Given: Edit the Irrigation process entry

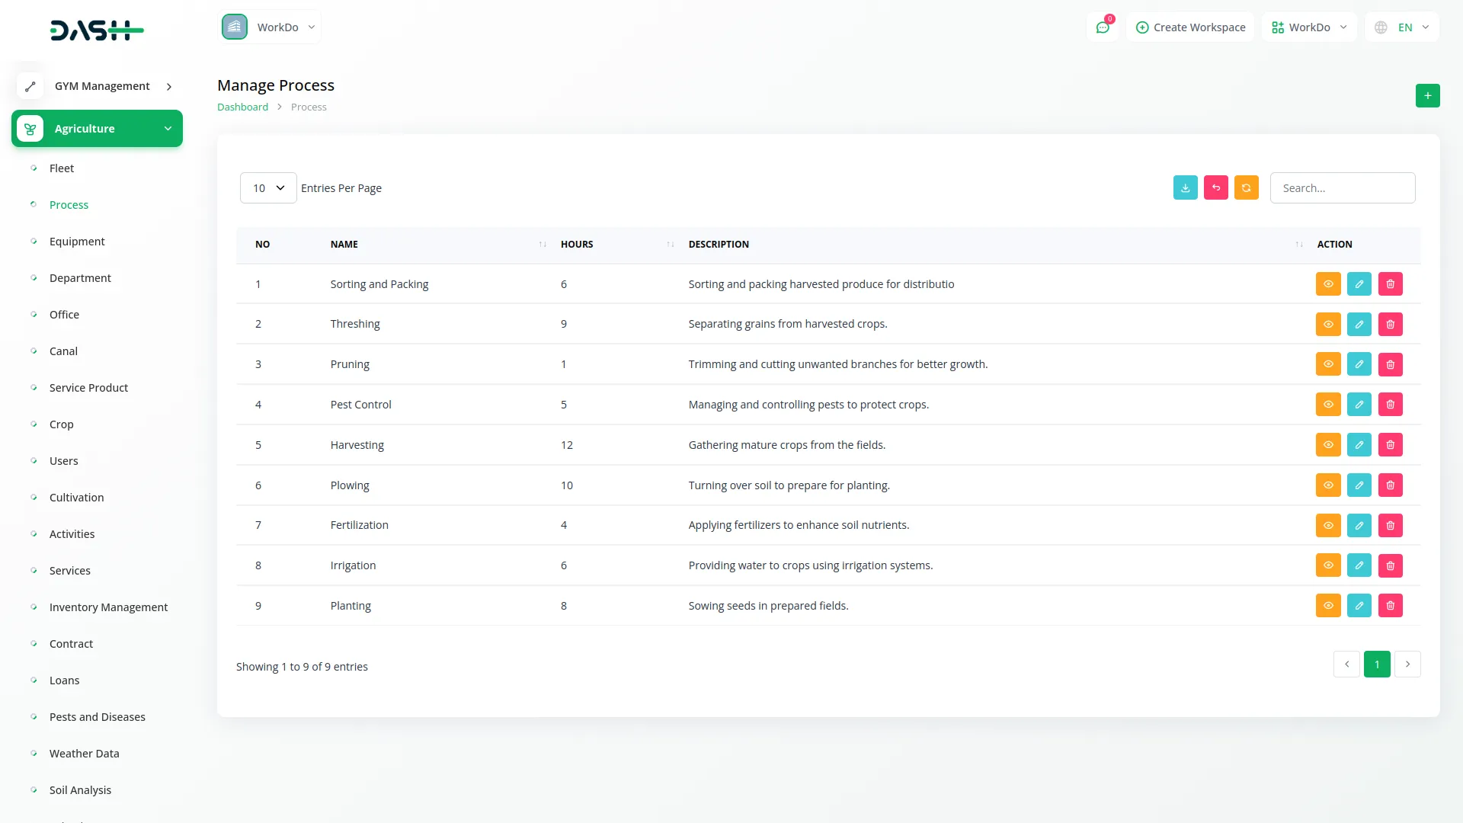Looking at the screenshot, I should (x=1359, y=565).
